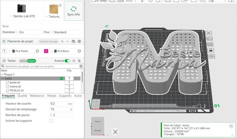The width and height of the screenshot is (237, 139).
Task: Click the Fila. column header
Action: click(x=69, y=70)
